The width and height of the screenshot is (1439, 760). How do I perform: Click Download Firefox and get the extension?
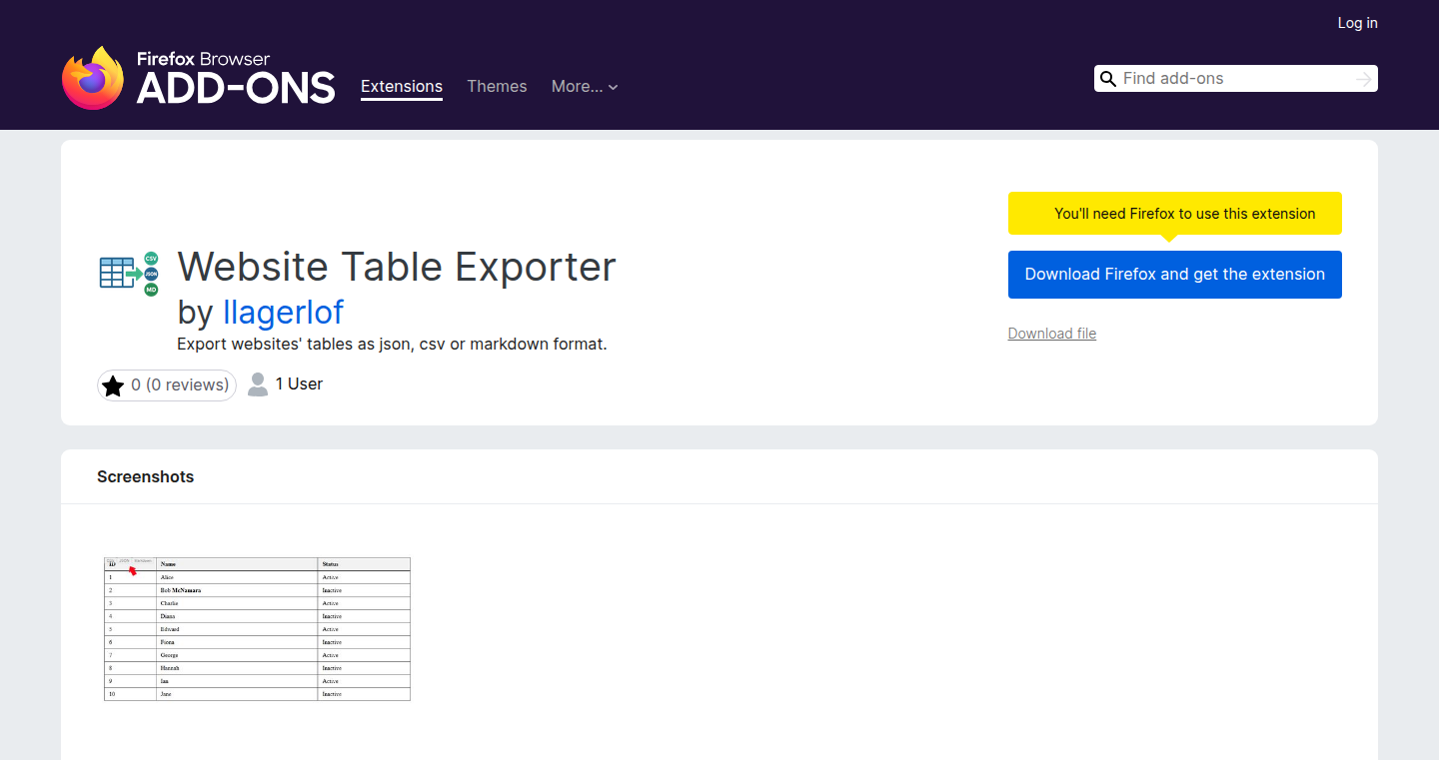(x=1175, y=275)
